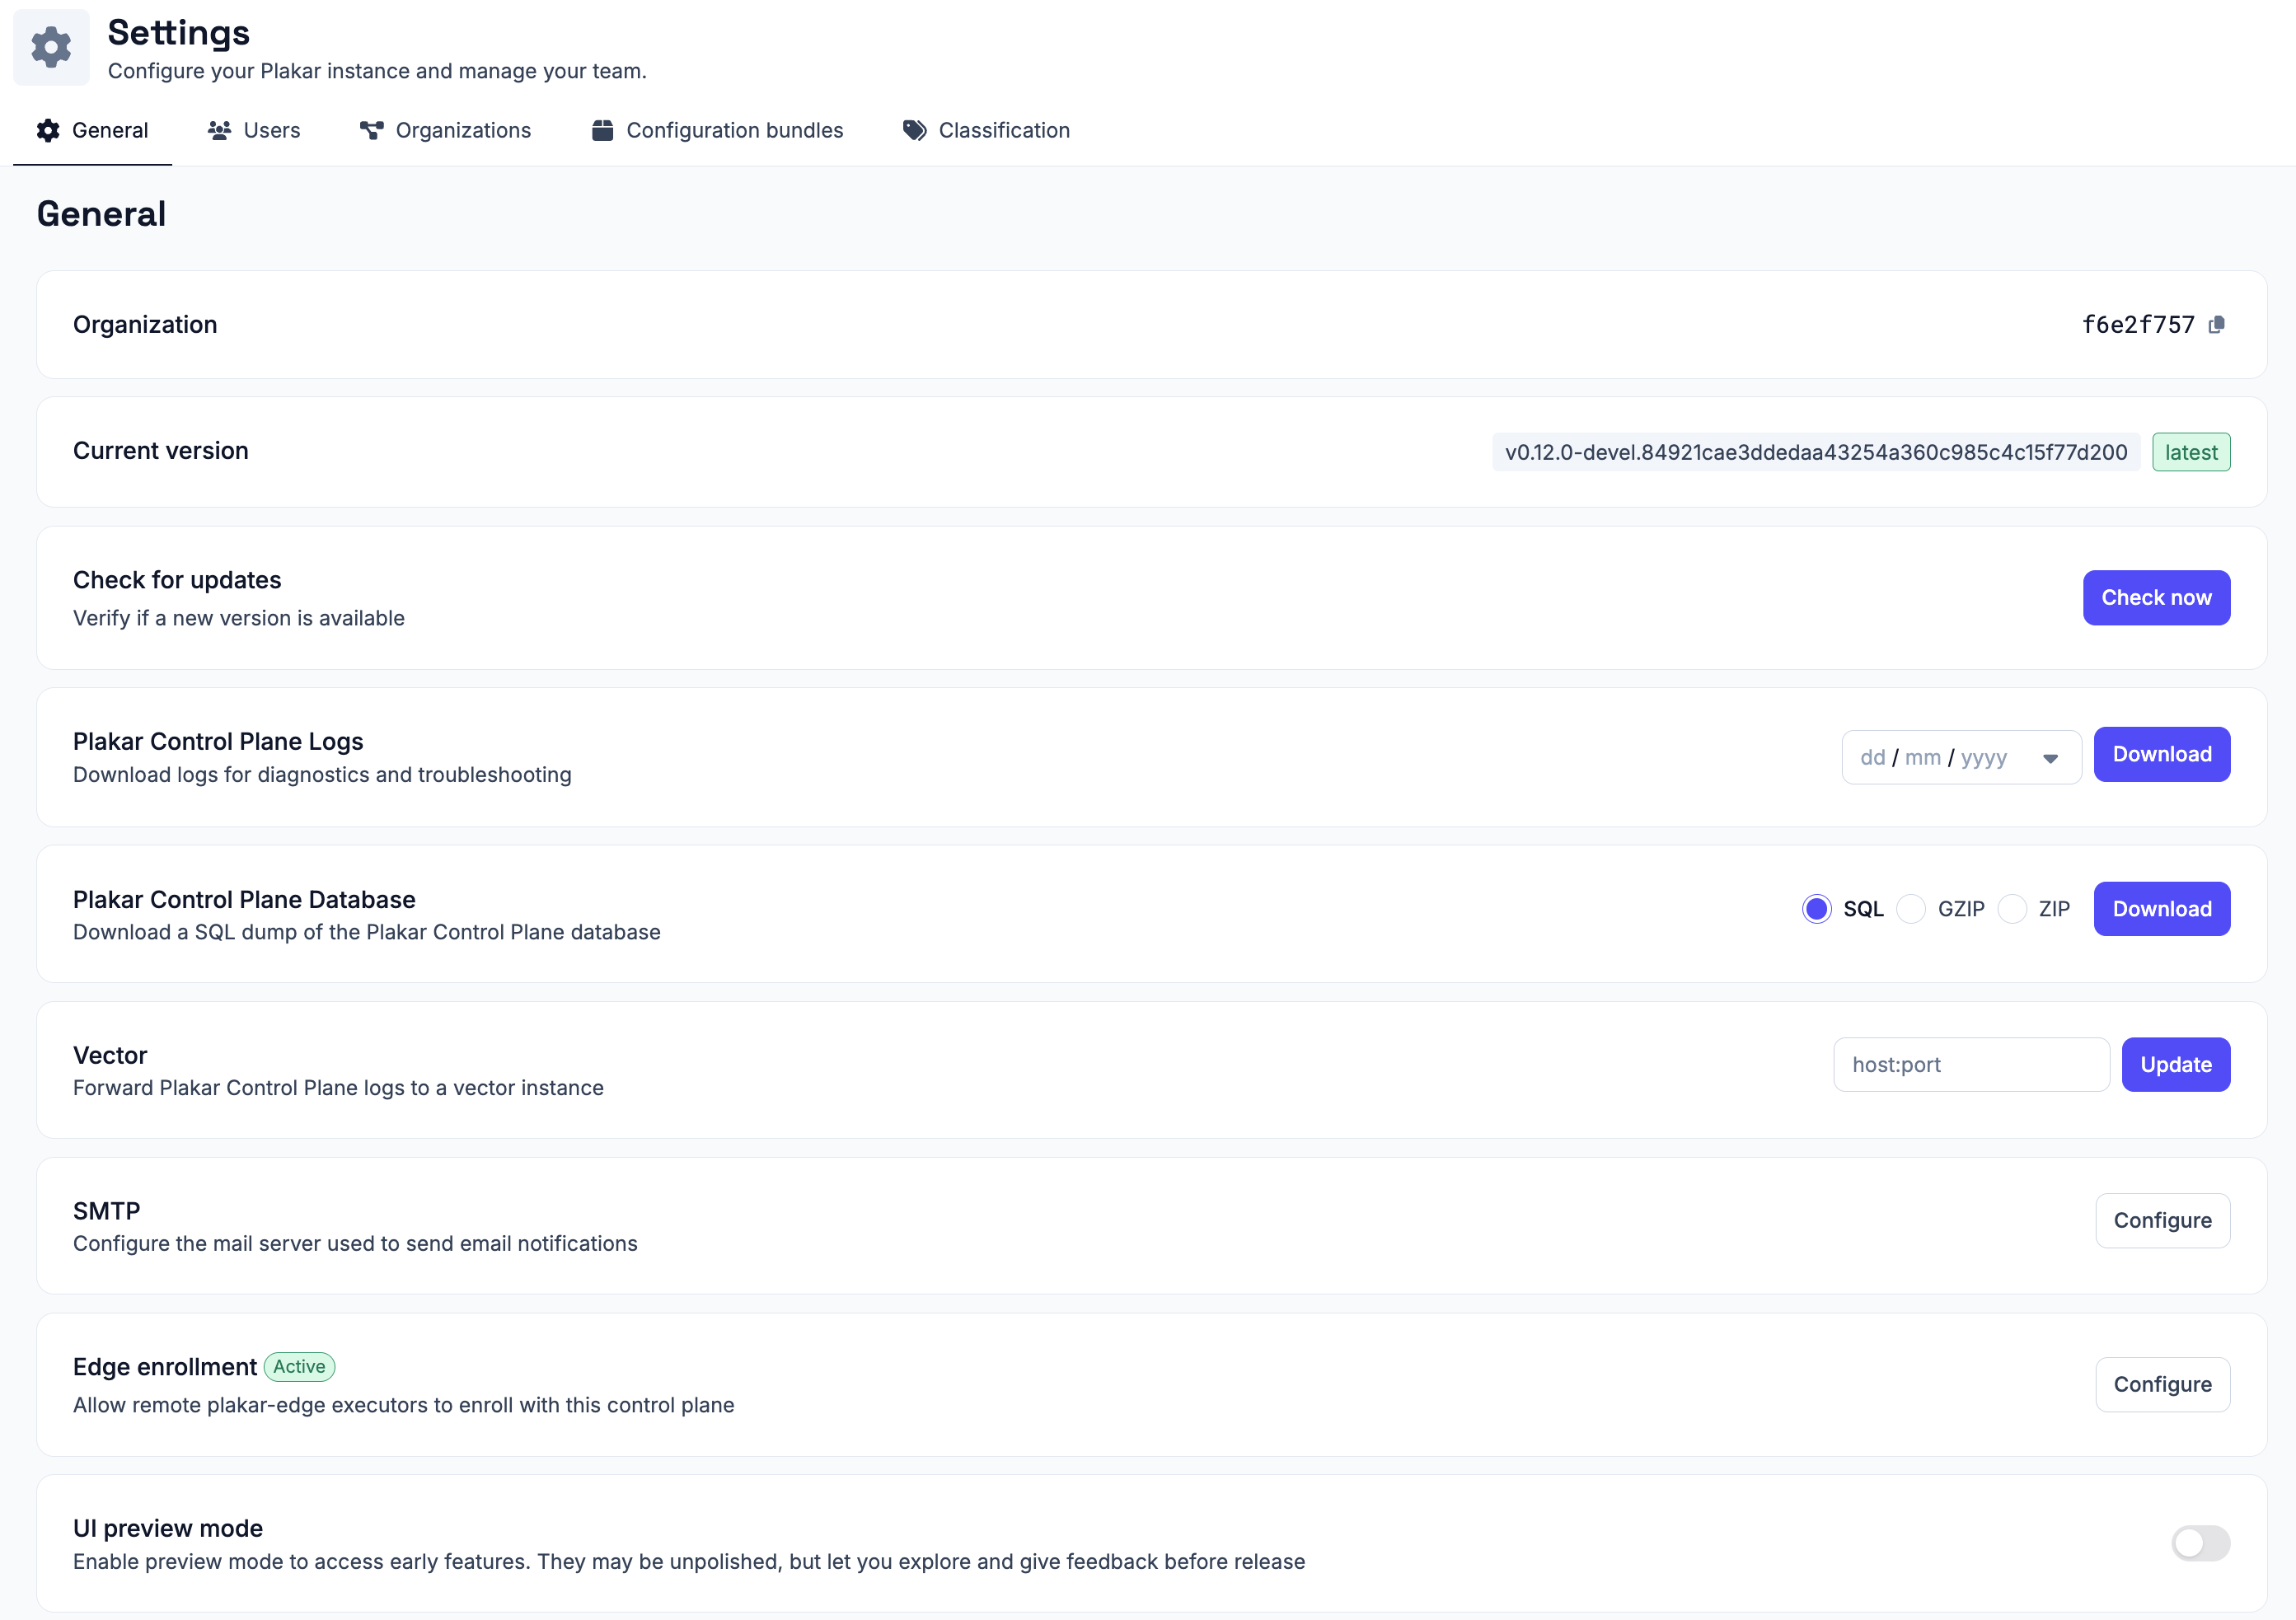Click 'Verify if a new version is available'
This screenshot has height=1620, width=2296.
239,619
